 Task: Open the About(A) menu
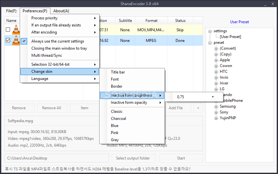click(x=61, y=11)
